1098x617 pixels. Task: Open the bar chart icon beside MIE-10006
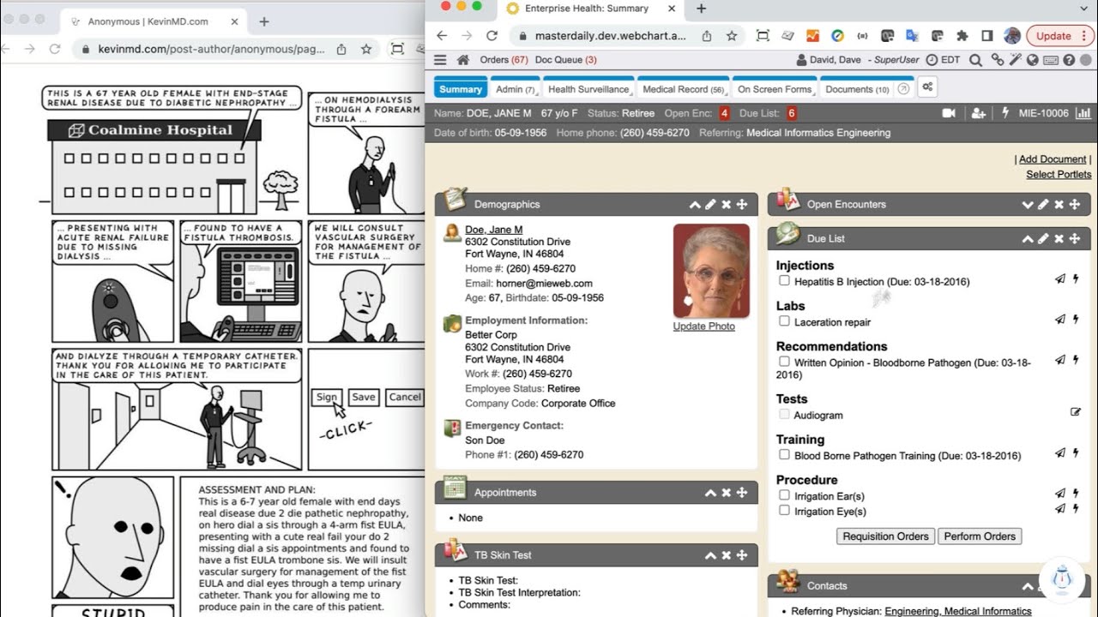1083,113
